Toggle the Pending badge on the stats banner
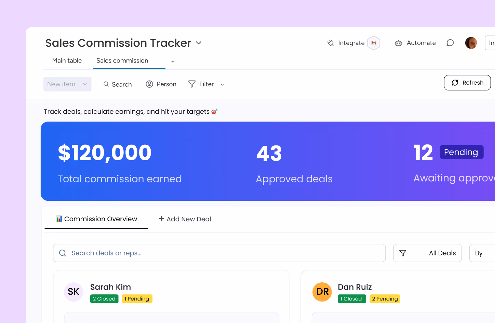Image resolution: width=495 pixels, height=323 pixels. point(461,152)
